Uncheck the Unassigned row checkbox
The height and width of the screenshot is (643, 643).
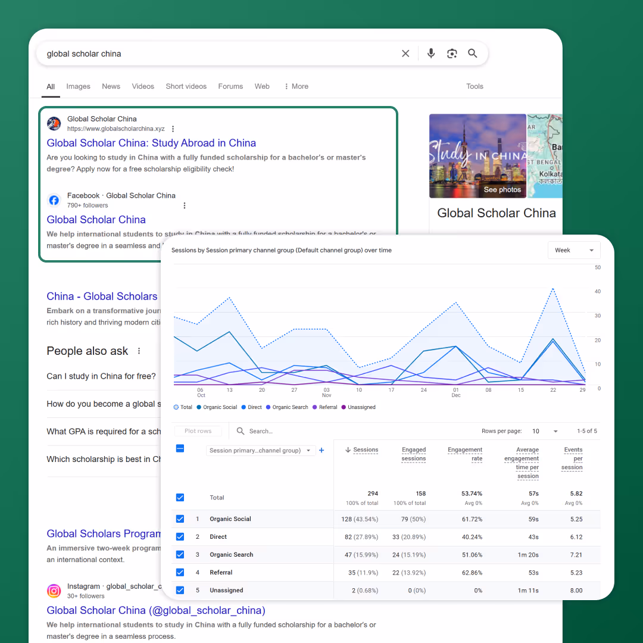(180, 590)
